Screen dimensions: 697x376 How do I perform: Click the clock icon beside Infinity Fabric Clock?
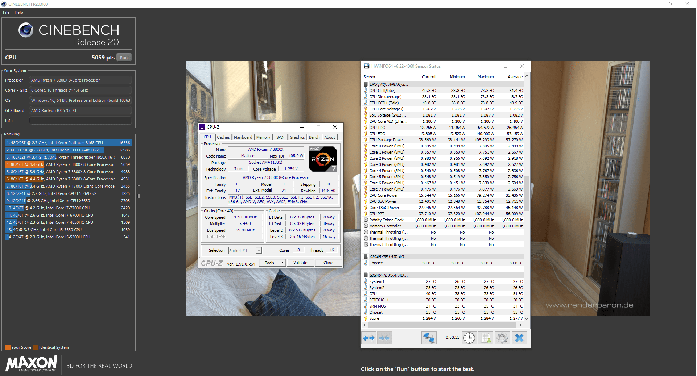tap(366, 220)
